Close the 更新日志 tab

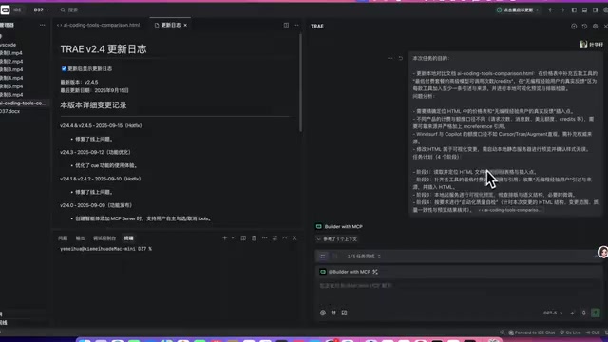(x=185, y=25)
